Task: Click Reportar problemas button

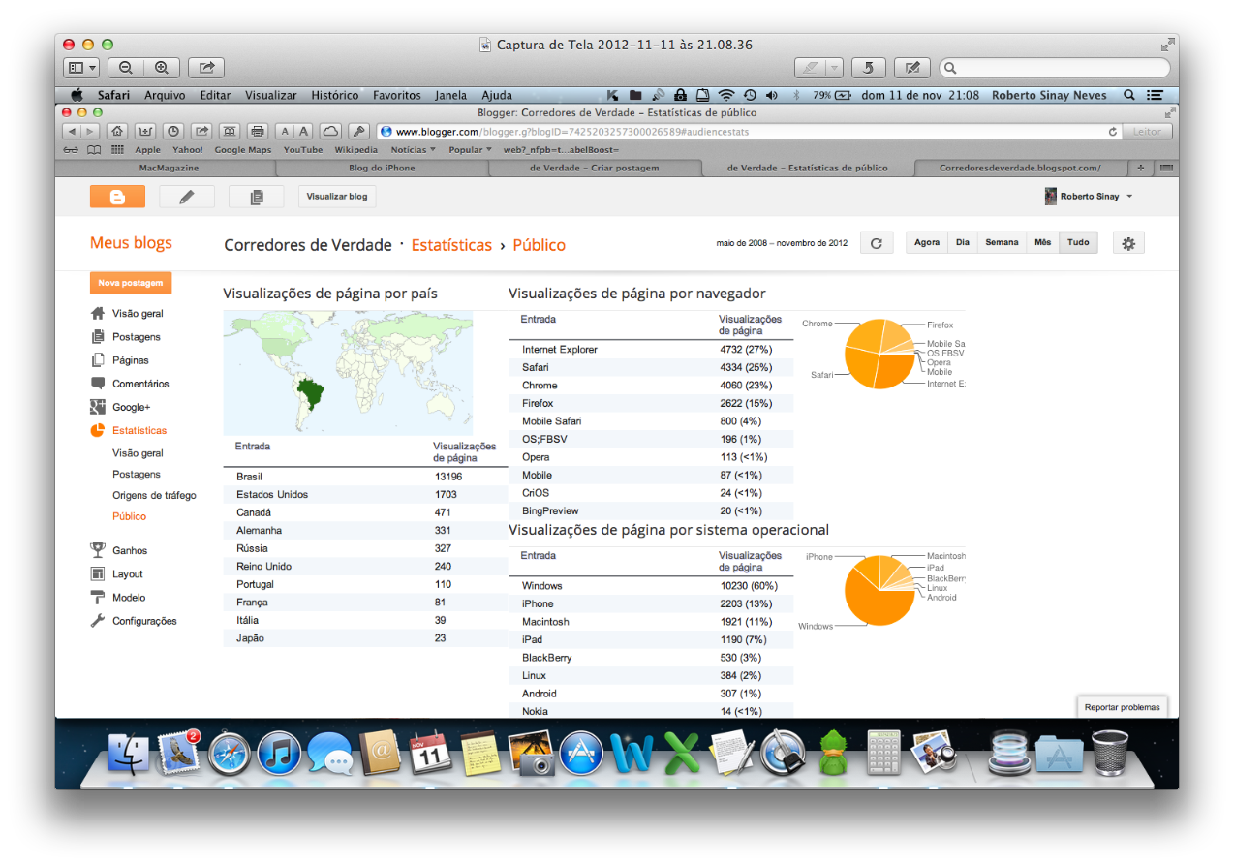Action: tap(1122, 707)
